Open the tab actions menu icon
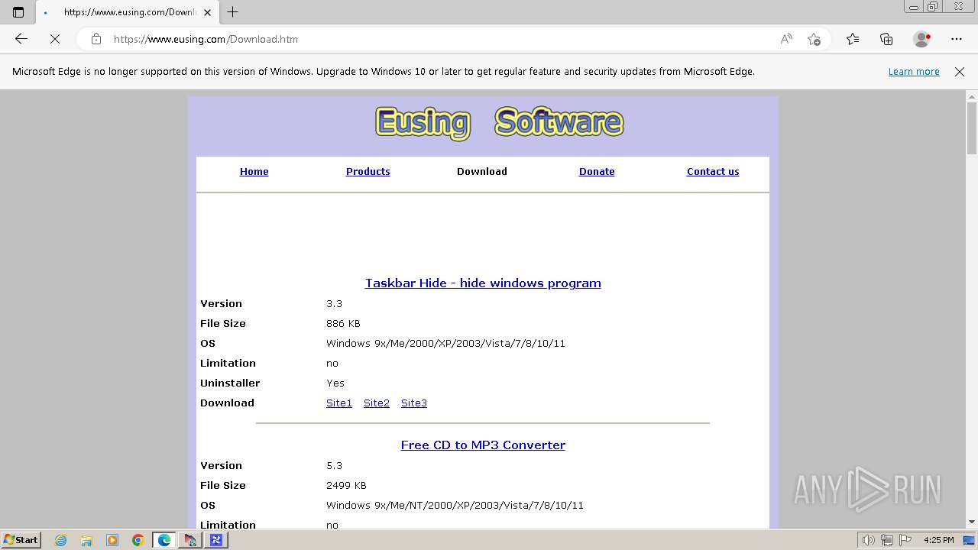This screenshot has height=550, width=978. (18, 11)
